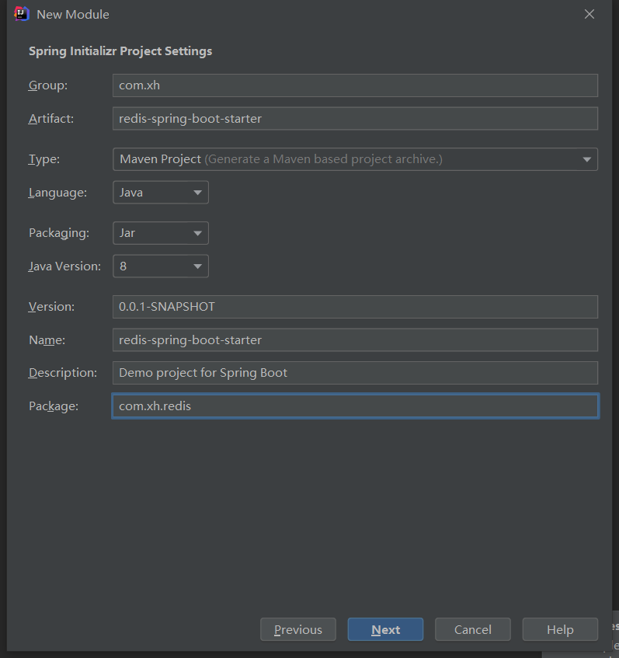619x658 pixels.
Task: Expand the Packaging dropdown showing Jar
Action: coord(161,233)
